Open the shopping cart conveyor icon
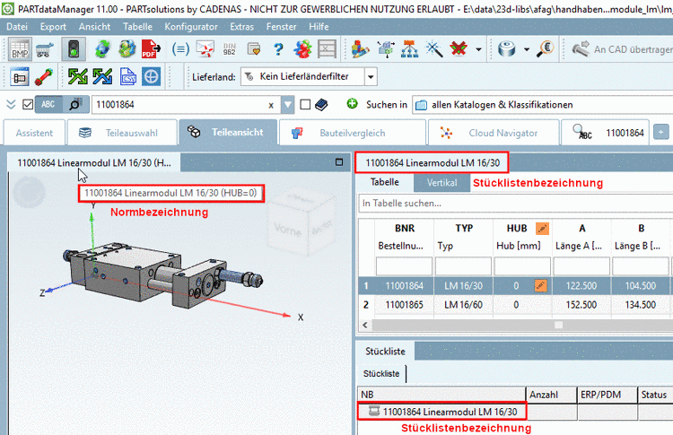The image size is (673, 435). point(45,49)
